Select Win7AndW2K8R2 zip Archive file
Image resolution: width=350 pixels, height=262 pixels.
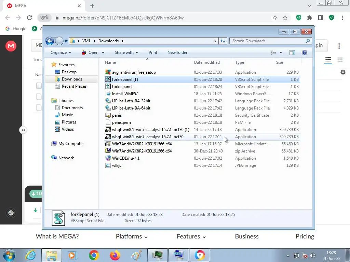click(x=202, y=151)
